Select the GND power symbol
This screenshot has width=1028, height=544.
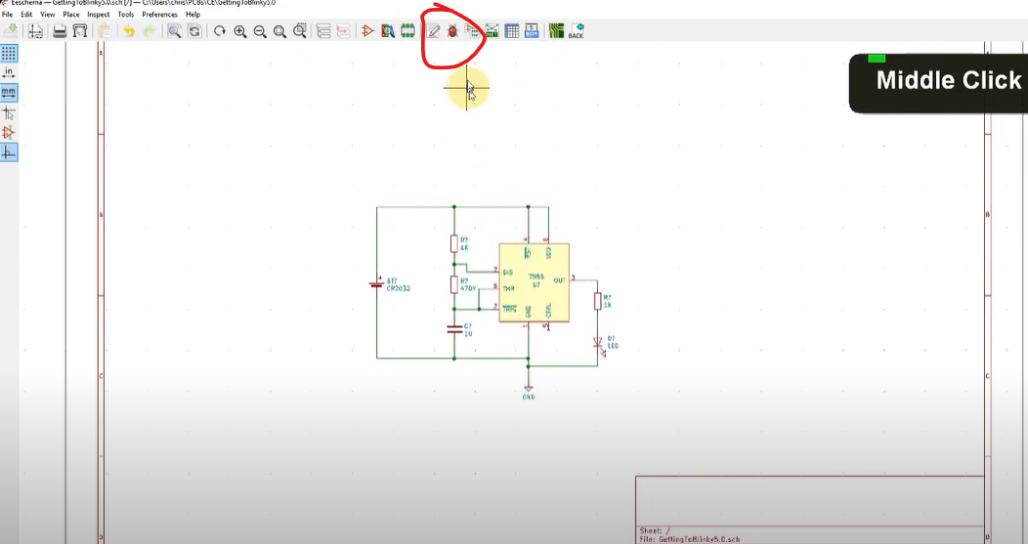pyautogui.click(x=529, y=390)
